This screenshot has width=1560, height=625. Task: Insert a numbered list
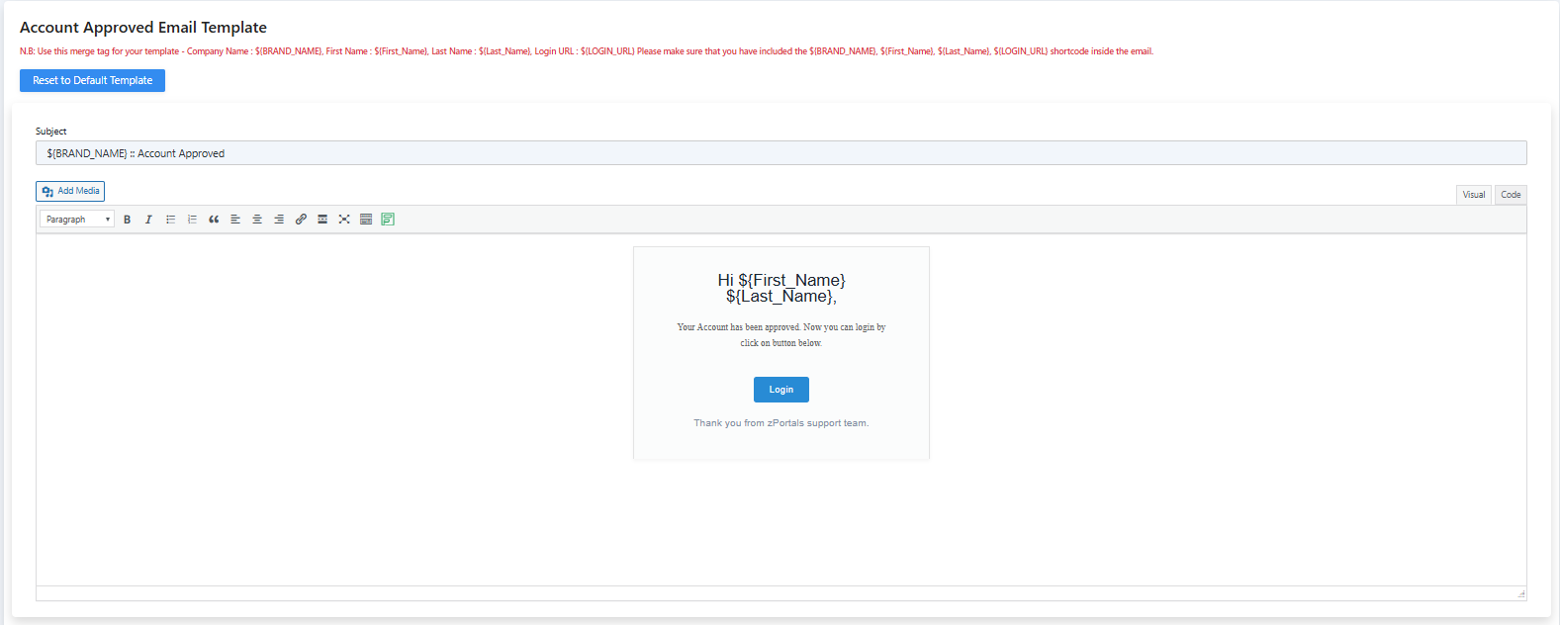pyautogui.click(x=192, y=220)
